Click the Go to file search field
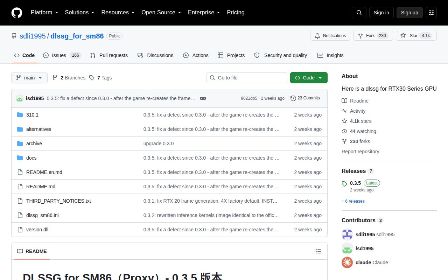The height and width of the screenshot is (280, 448). pos(247,78)
